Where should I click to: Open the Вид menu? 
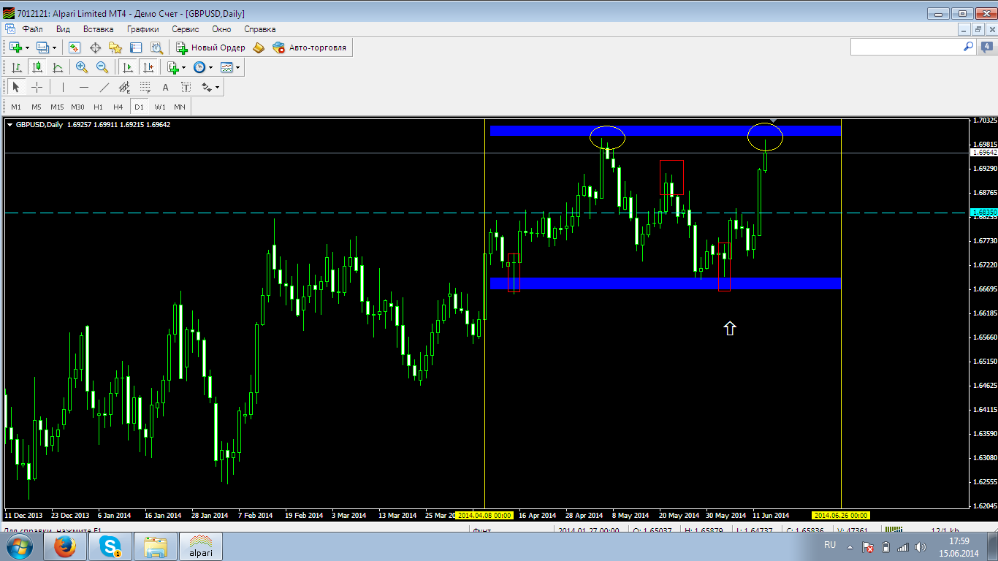[x=63, y=29]
